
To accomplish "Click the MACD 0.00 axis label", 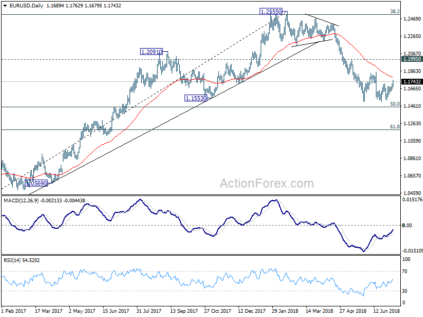I will (407, 226).
